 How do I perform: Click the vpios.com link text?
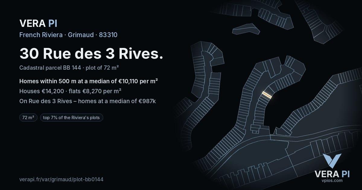332,181
